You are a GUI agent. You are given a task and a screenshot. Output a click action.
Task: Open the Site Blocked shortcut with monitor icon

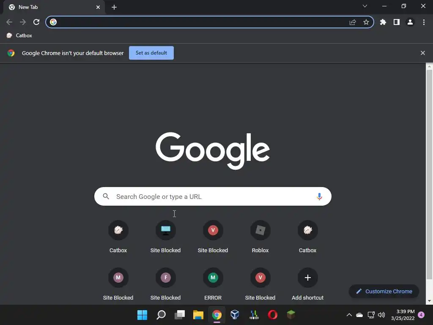165,237
